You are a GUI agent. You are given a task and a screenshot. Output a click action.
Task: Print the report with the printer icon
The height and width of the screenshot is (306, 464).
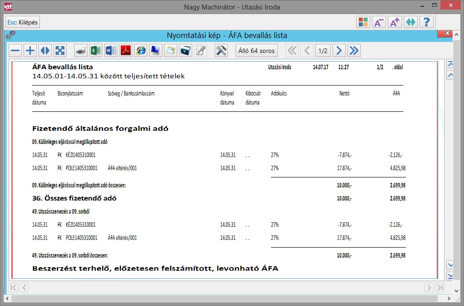[x=81, y=51]
